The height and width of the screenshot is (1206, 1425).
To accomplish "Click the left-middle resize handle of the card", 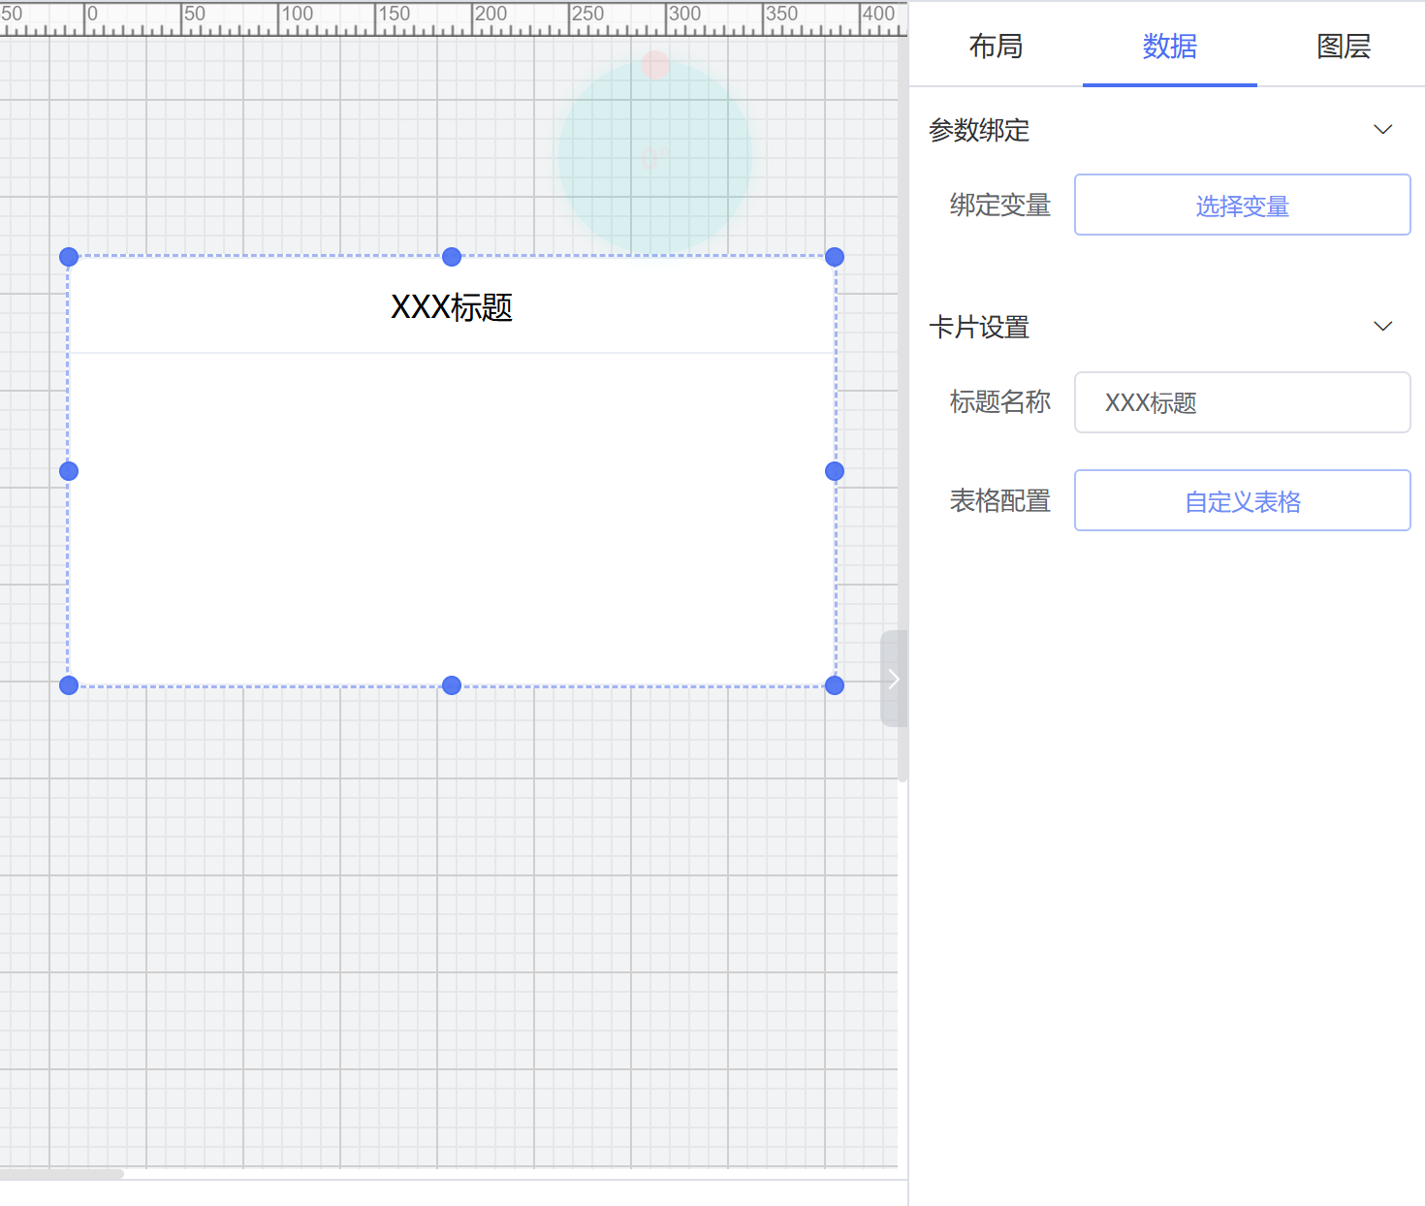I will click(69, 471).
